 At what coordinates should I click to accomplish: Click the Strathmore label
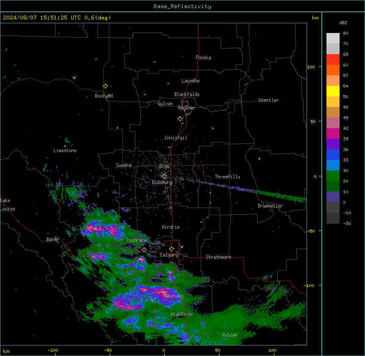tap(218, 257)
